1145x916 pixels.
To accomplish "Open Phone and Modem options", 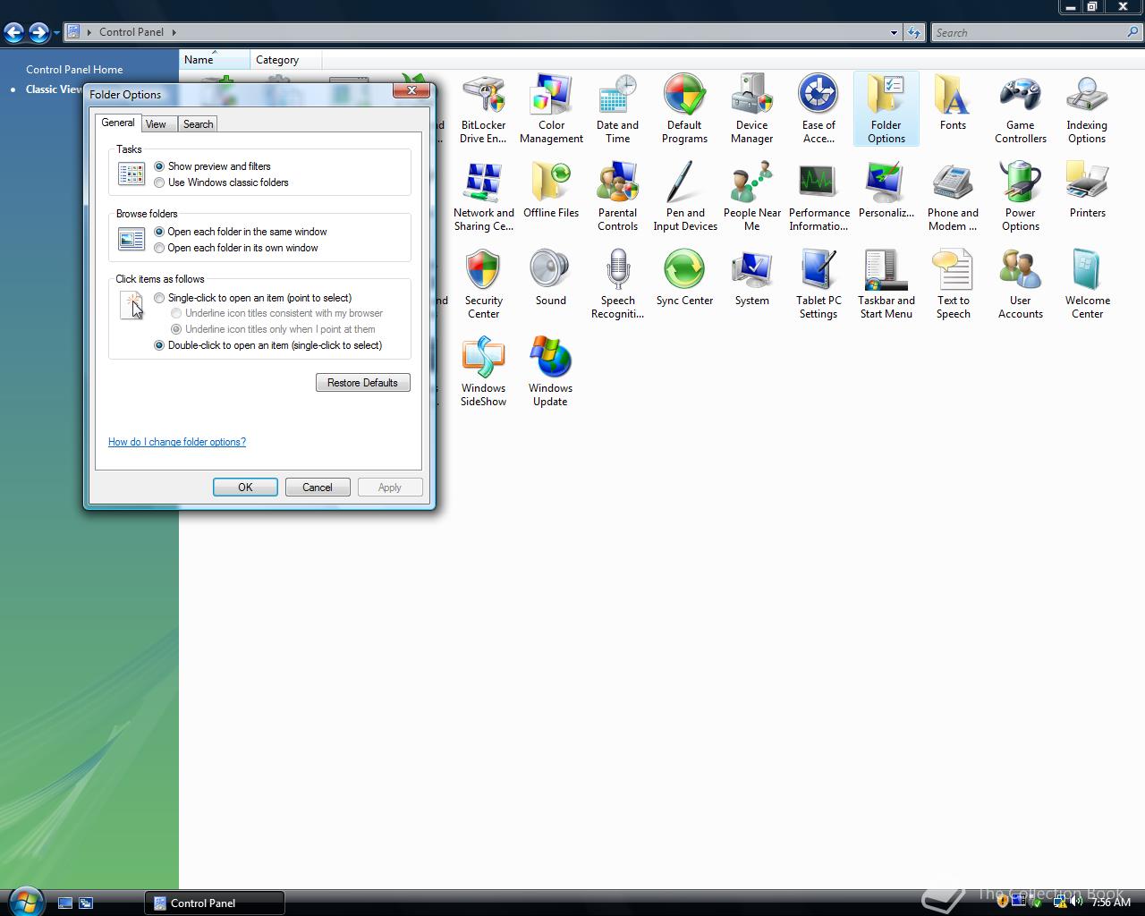I will point(953,197).
